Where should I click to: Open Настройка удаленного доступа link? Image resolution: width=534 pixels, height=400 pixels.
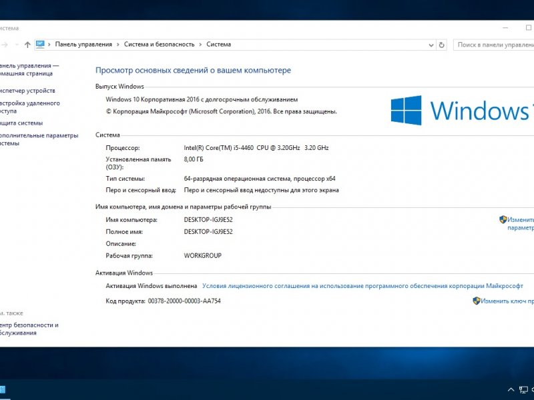click(29, 107)
